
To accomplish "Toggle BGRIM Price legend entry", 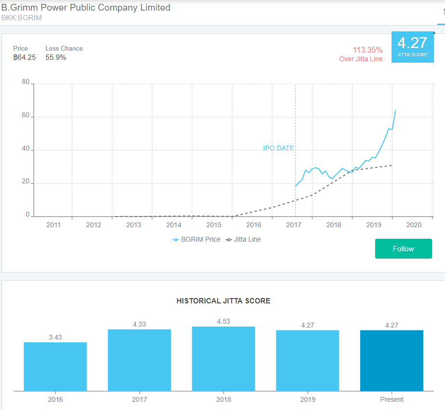I will pyautogui.click(x=196, y=239).
